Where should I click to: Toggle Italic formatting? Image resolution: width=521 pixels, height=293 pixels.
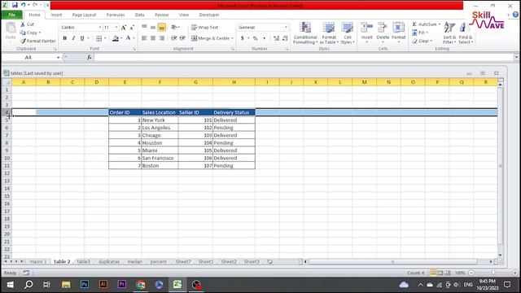pyautogui.click(x=73, y=38)
